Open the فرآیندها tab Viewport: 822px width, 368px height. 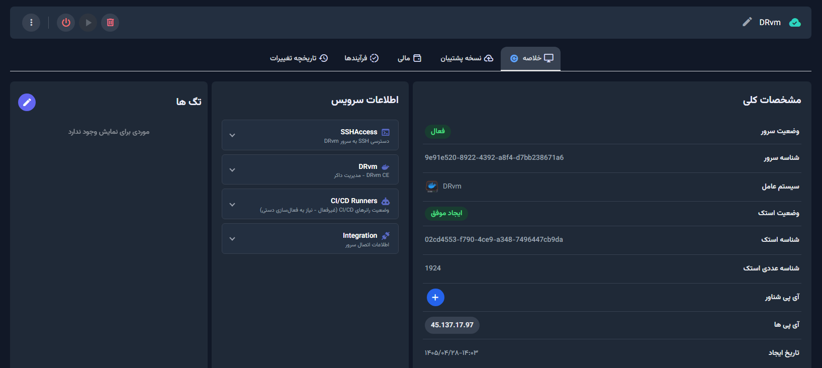tap(361, 58)
